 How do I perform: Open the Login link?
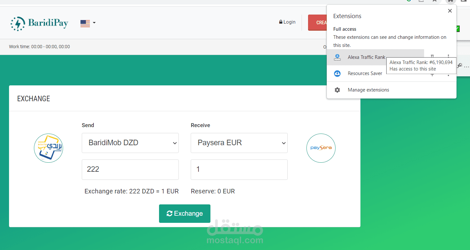click(x=287, y=22)
